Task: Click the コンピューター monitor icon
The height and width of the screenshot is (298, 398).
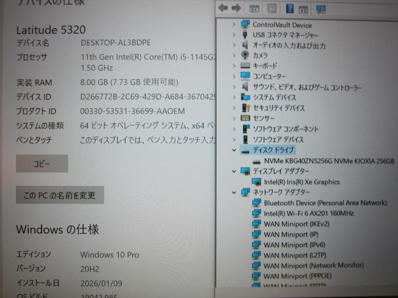Action: pos(245,76)
